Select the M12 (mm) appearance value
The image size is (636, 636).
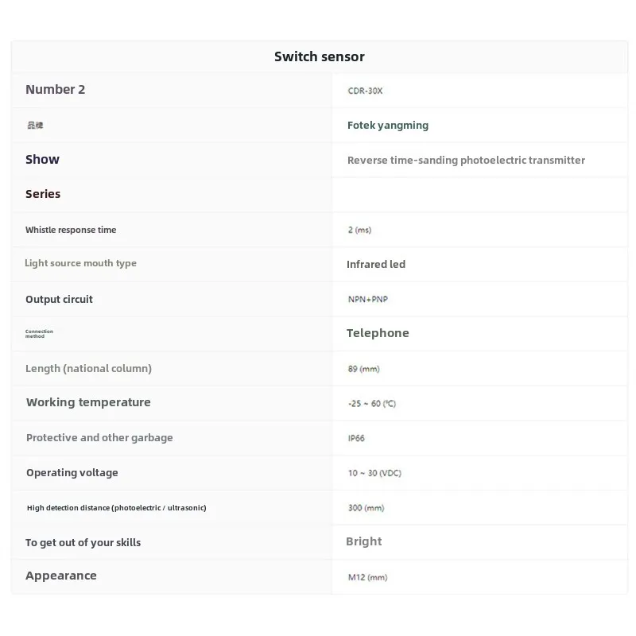(x=367, y=577)
